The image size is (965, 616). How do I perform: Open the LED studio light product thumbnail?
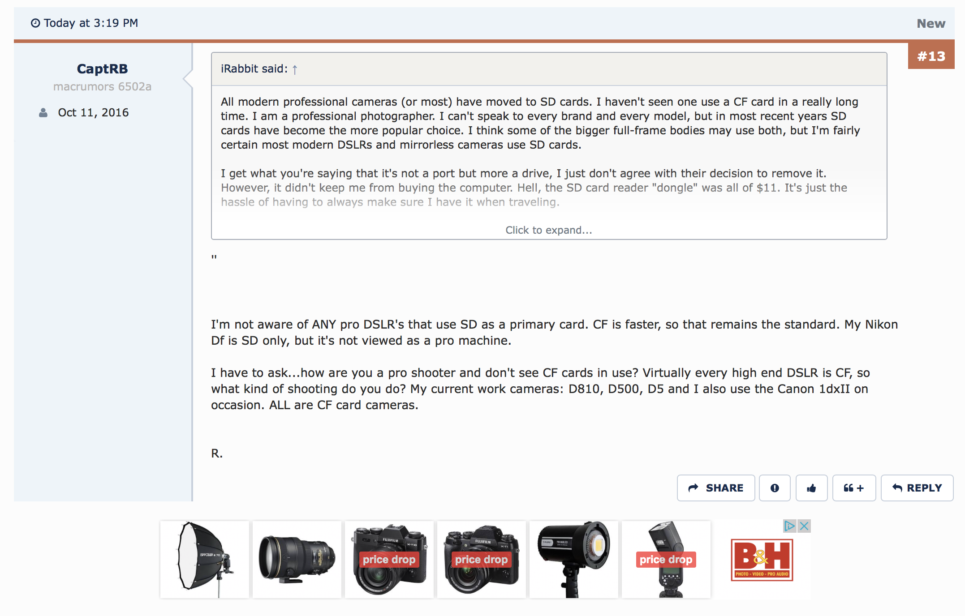click(x=574, y=560)
